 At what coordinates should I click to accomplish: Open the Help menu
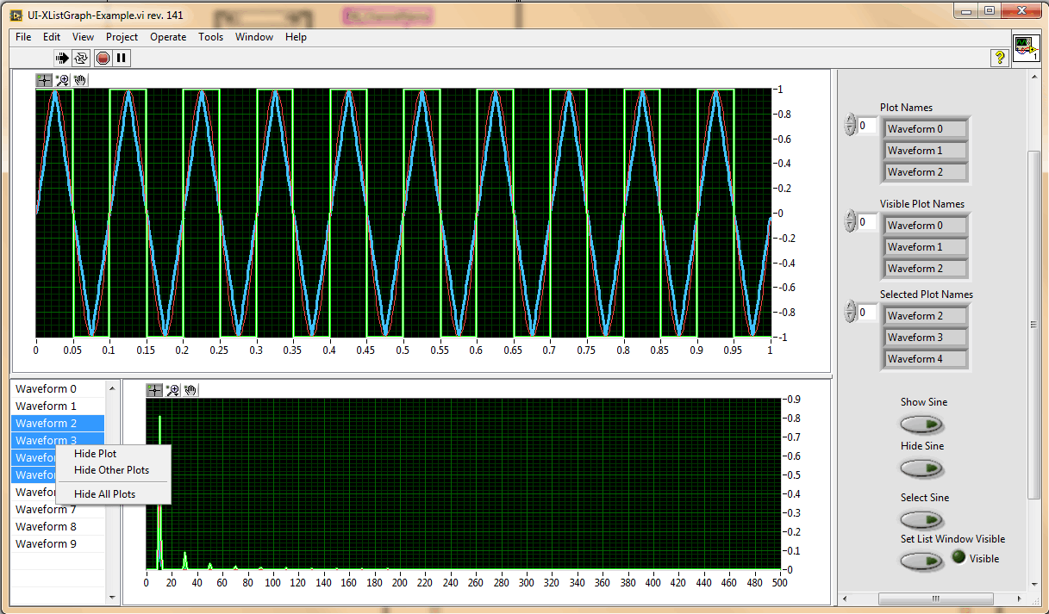pyautogui.click(x=296, y=37)
